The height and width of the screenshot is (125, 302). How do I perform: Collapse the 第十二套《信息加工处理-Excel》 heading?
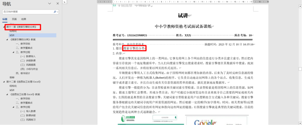(4, 82)
